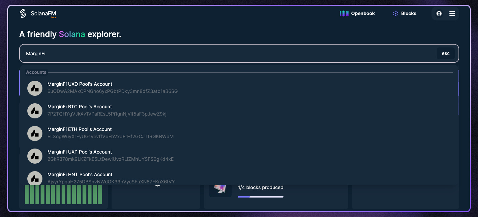Select MarginFi UXD Pool's Account result
The height and width of the screenshot is (217, 478).
pos(239,88)
